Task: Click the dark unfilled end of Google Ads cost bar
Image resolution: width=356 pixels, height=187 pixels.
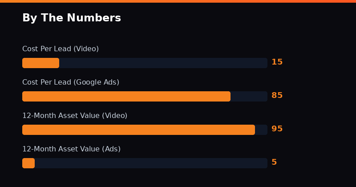Action: coord(249,96)
